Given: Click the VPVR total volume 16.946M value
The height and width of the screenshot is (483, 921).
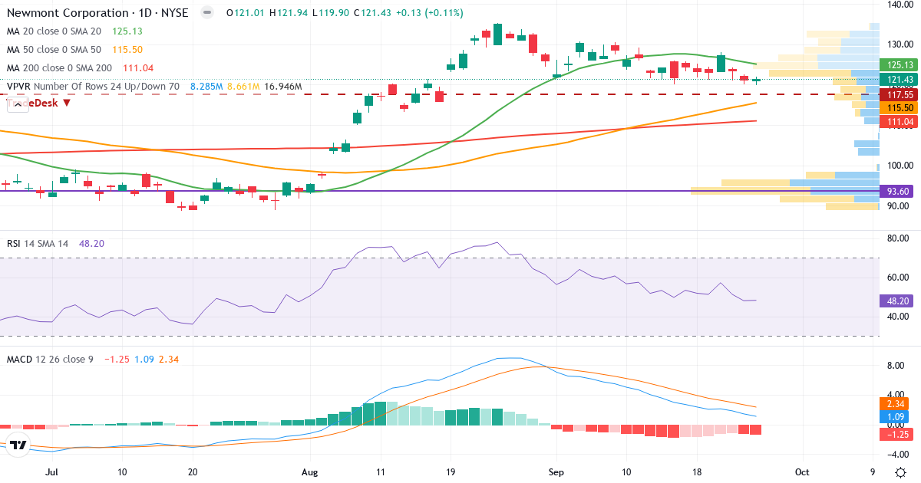Looking at the screenshot, I should [x=282, y=87].
